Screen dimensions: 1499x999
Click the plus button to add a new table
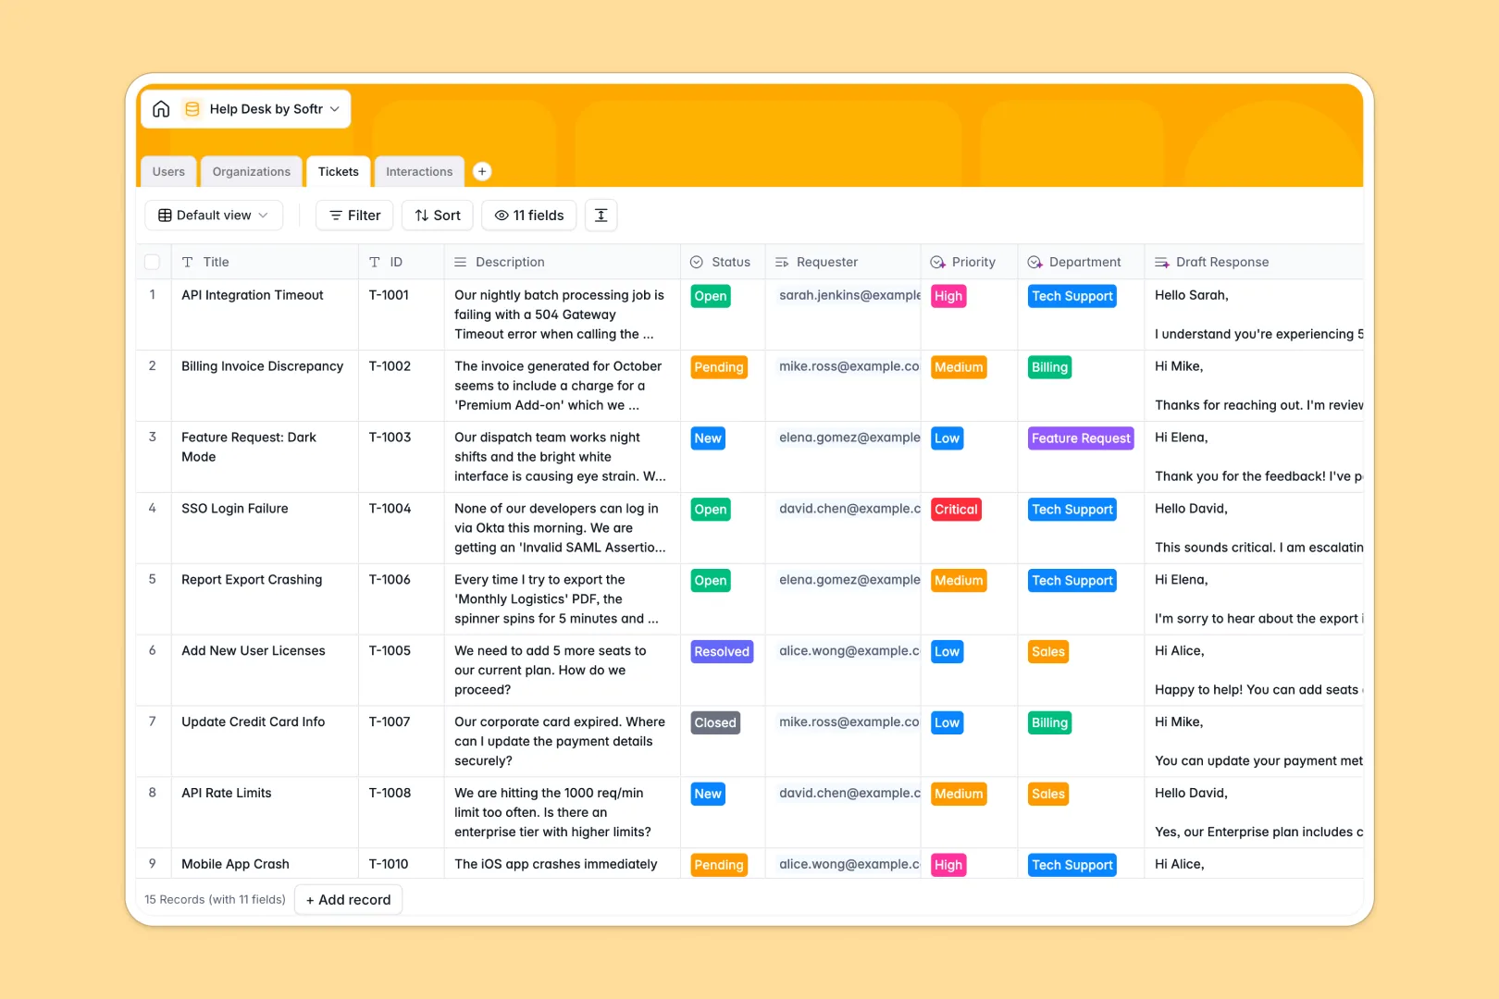pos(482,170)
